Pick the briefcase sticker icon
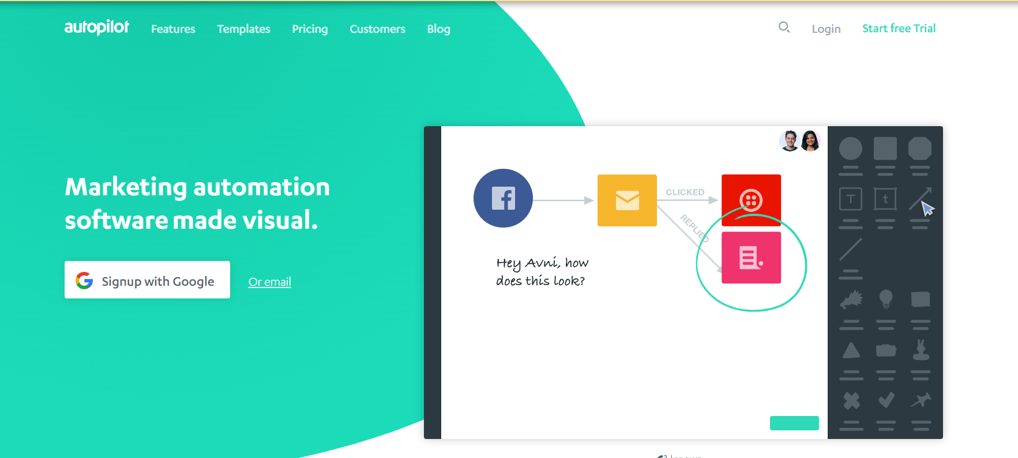Viewport: 1018px width, 458px height. pos(886,350)
